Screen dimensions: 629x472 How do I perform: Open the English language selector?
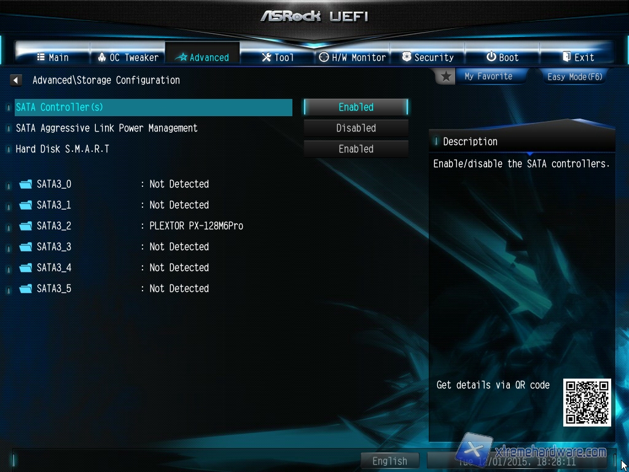(x=389, y=461)
